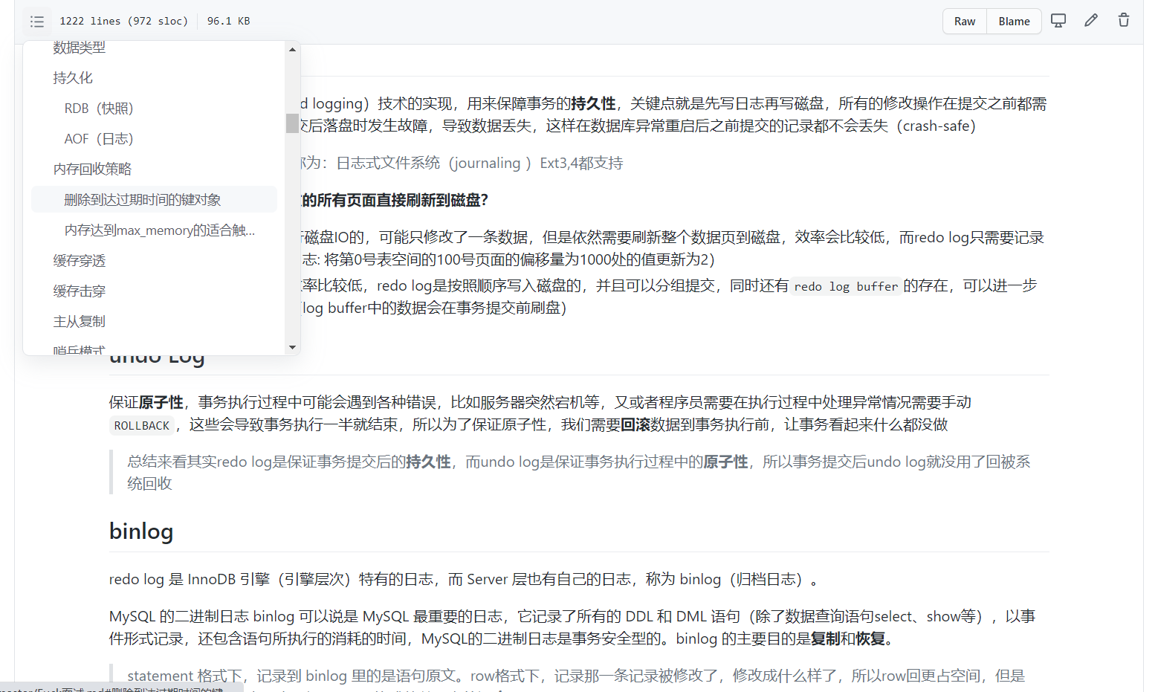This screenshot has width=1158, height=692.
Task: Toggle the table of contents list icon
Action: click(37, 22)
